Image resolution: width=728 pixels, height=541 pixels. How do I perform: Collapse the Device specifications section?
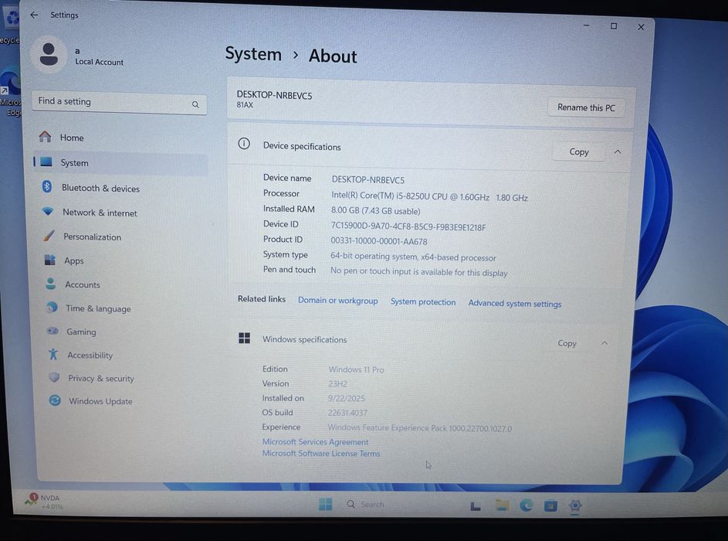618,152
